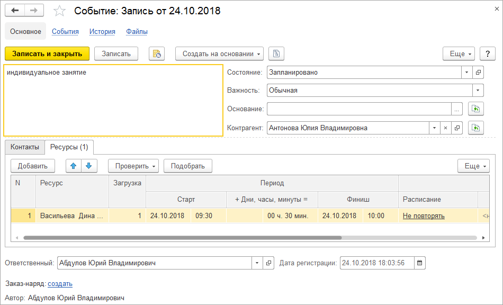503x305 pixels.
Task: Follow the создать work order link
Action: point(60,283)
